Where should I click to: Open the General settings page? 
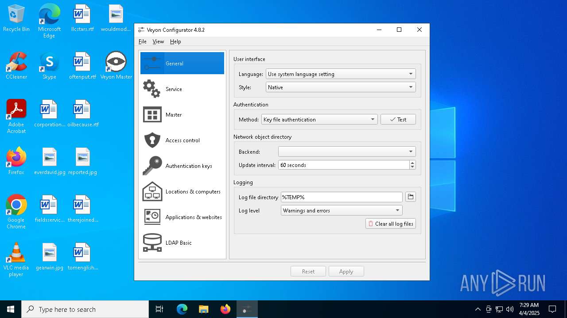click(x=182, y=63)
